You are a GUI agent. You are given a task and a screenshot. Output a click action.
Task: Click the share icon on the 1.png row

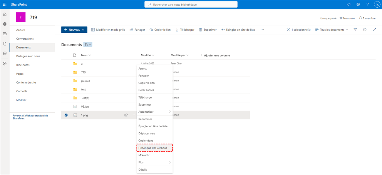pyautogui.click(x=126, y=115)
